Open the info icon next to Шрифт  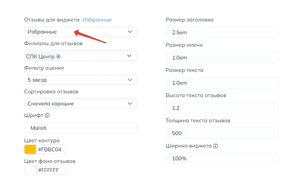47,115
